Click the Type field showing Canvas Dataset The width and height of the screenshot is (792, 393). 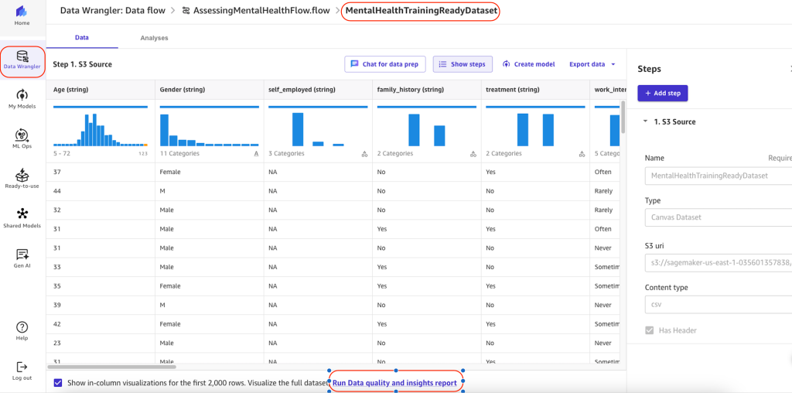(x=719, y=217)
